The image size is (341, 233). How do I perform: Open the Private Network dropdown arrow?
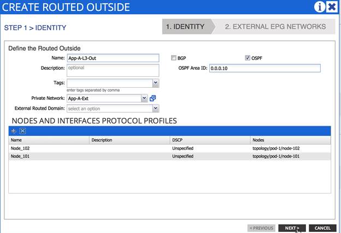144,98
